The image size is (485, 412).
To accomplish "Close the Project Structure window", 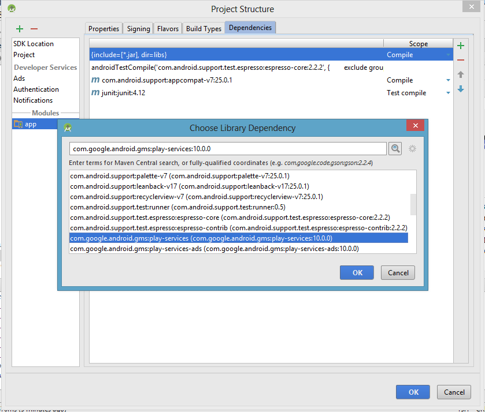I will click(x=471, y=6).
